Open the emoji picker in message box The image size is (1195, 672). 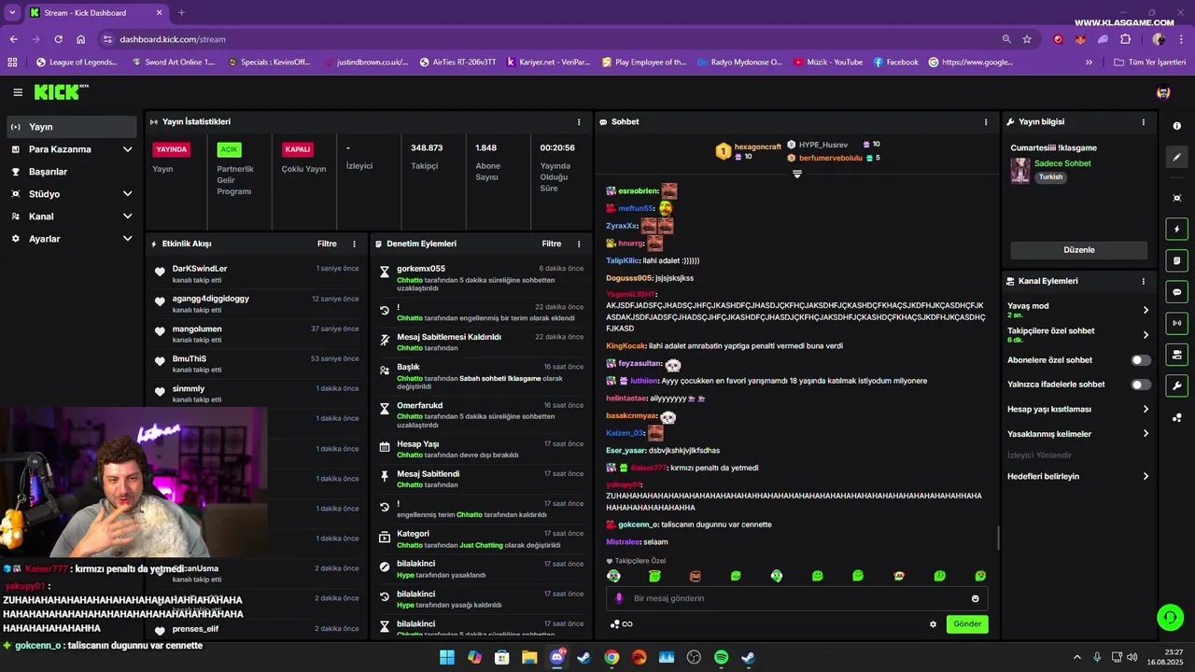point(976,598)
